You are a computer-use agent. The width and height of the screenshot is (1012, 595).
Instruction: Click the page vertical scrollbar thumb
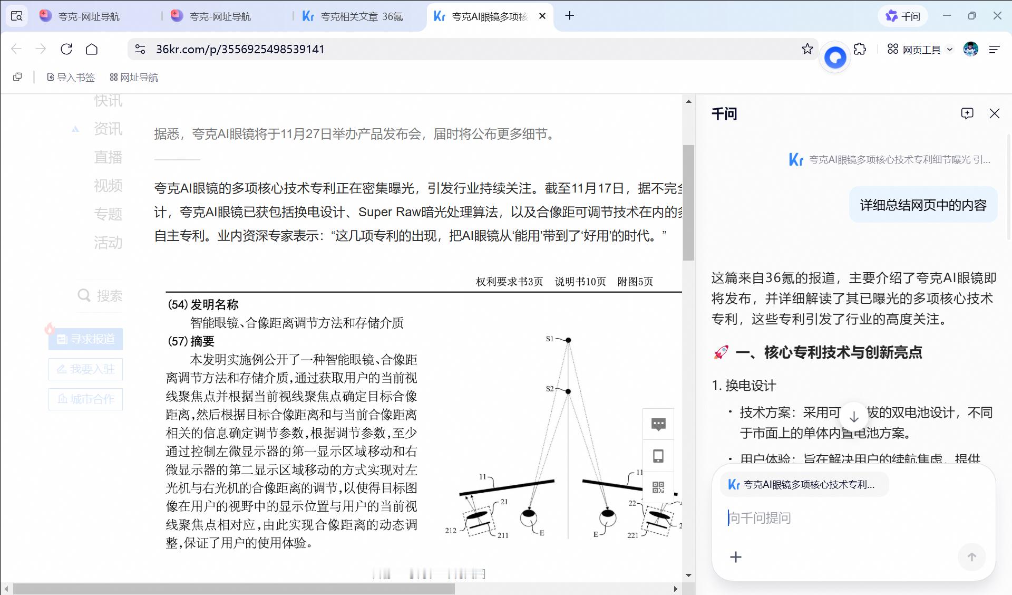tap(688, 203)
